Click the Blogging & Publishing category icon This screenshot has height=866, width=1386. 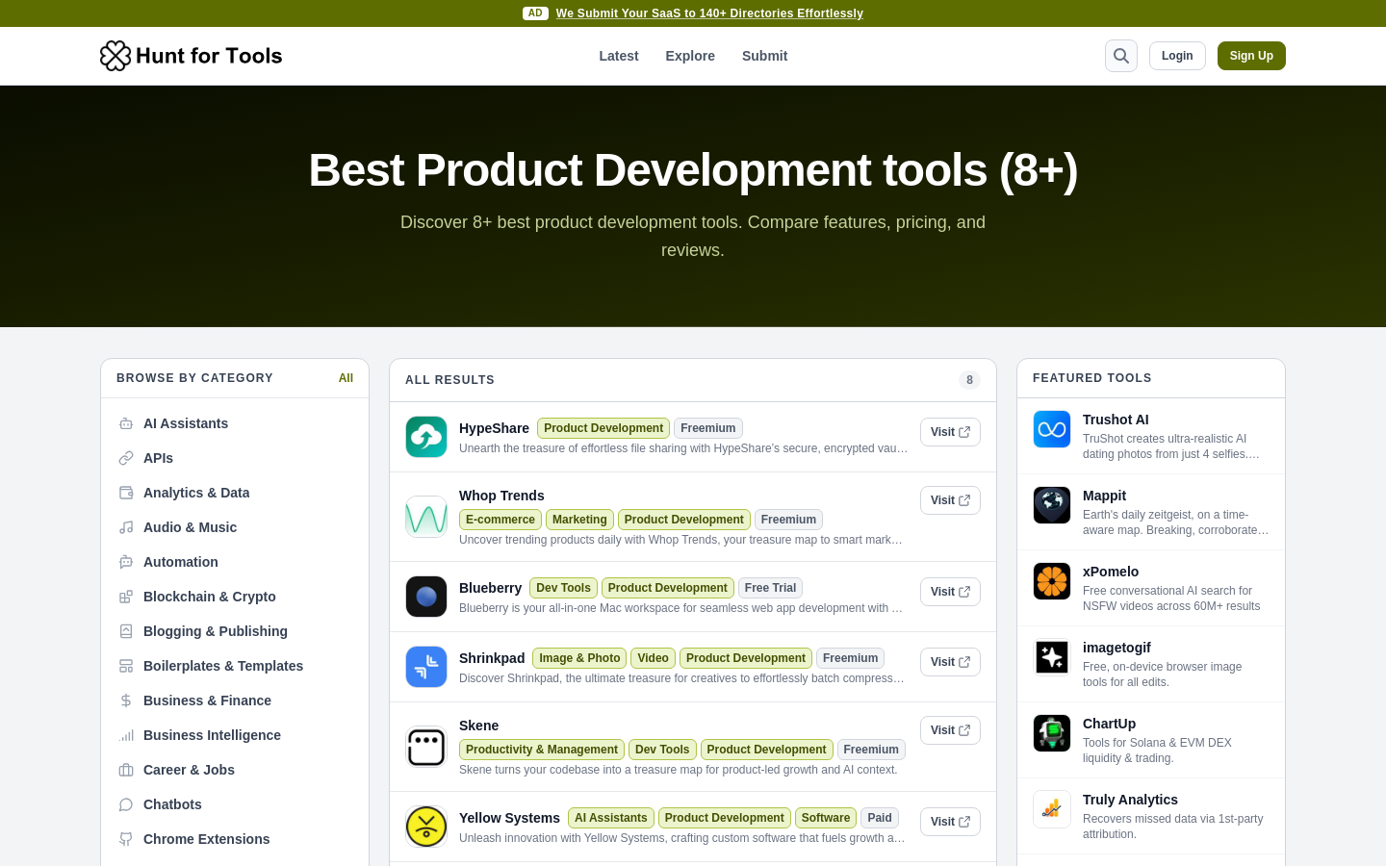(x=126, y=631)
